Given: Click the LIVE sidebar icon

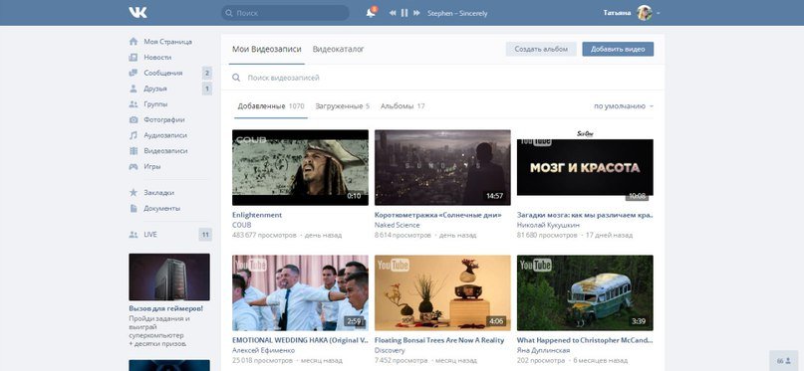Looking at the screenshot, I should coord(134,235).
